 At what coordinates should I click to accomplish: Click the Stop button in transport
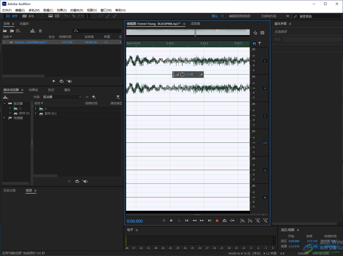pos(164,221)
